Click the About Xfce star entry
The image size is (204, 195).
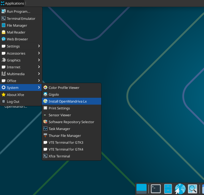pyautogui.click(x=15, y=95)
